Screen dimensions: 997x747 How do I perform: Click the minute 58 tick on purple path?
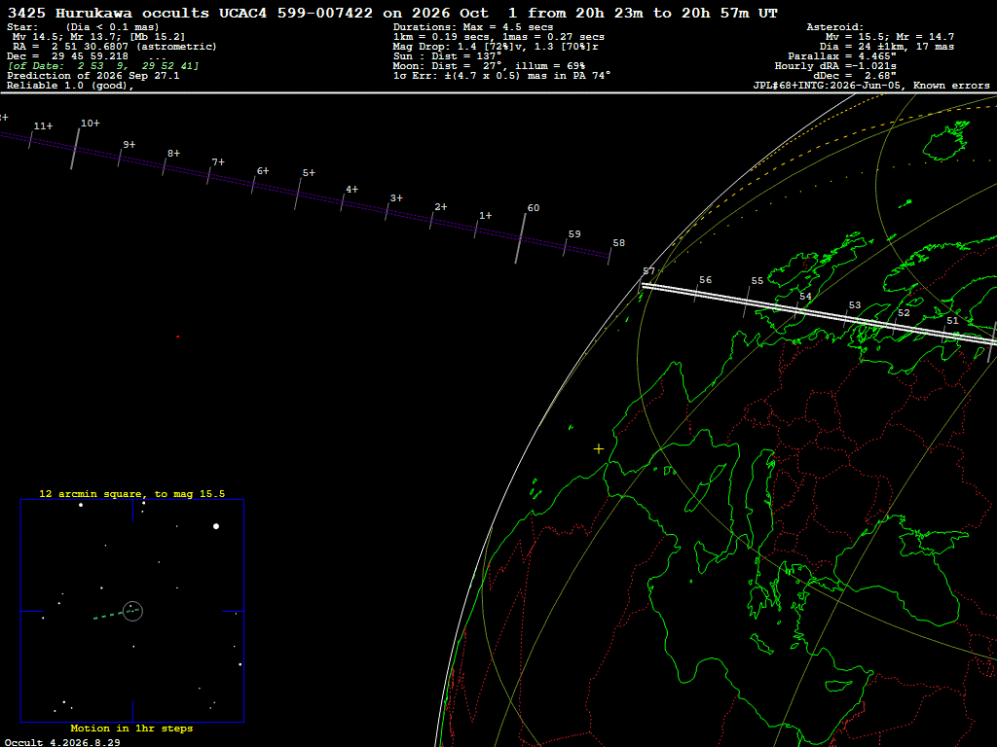[609, 256]
